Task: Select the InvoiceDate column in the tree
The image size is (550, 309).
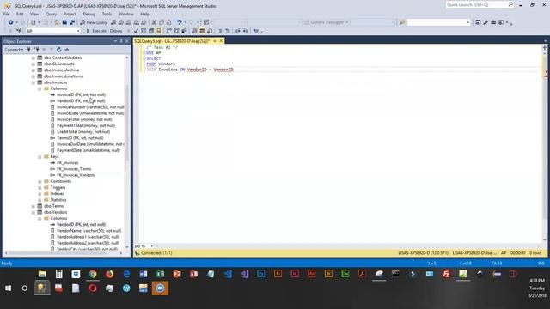Action: tap(90, 113)
